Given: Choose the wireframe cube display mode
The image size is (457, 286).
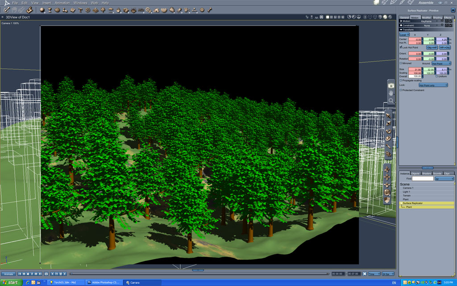Looking at the screenshot, I should click(x=375, y=17).
